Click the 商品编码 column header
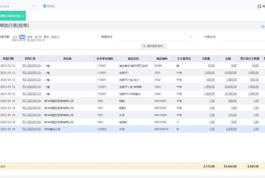 pos(162,59)
